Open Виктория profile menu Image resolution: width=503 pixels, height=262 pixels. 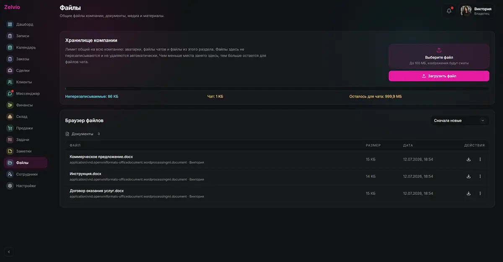[477, 11]
